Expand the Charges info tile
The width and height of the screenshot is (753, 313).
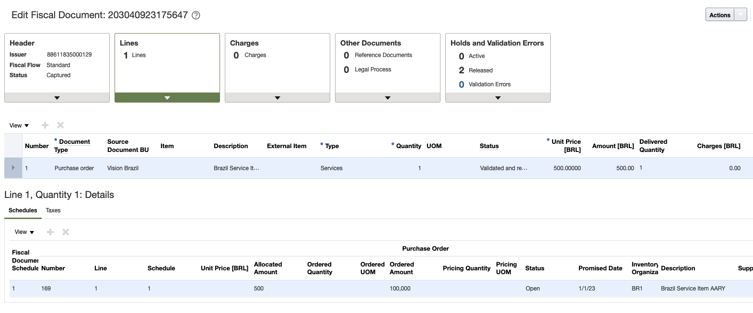click(278, 98)
